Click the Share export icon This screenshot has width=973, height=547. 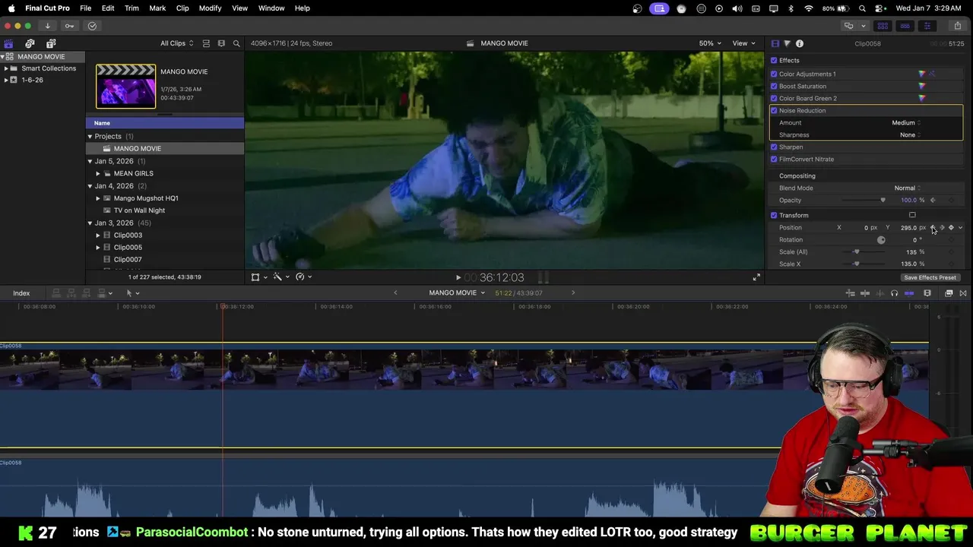(957, 26)
